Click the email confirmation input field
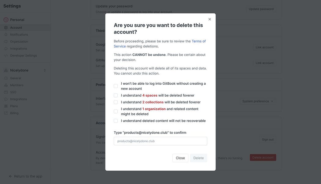Image resolution: width=321 pixels, height=184 pixels. [160, 141]
